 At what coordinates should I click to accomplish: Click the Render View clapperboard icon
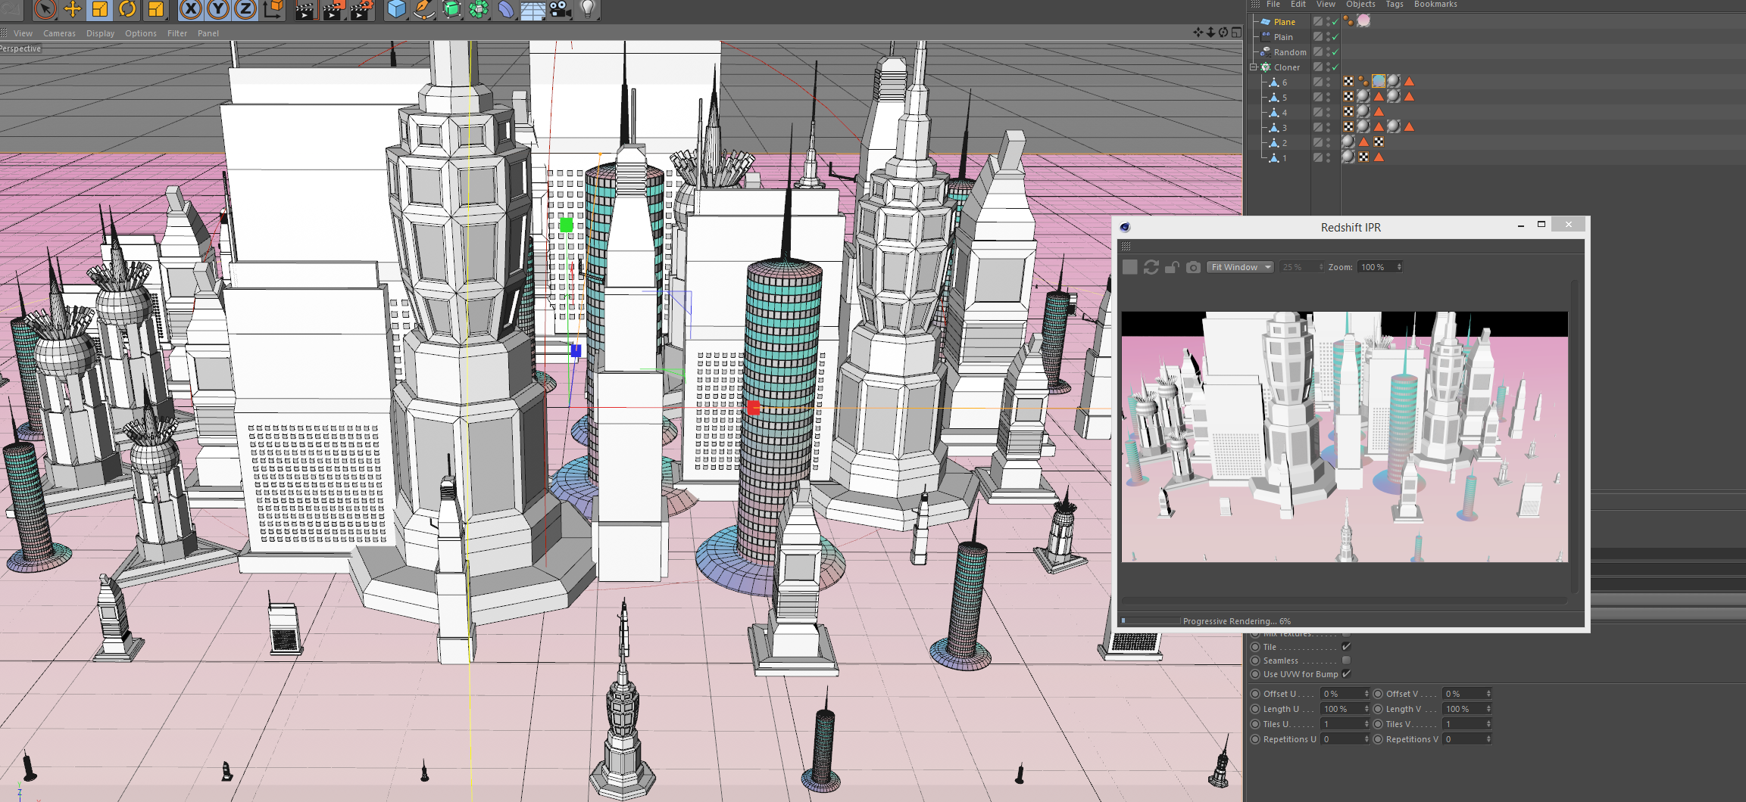[305, 9]
